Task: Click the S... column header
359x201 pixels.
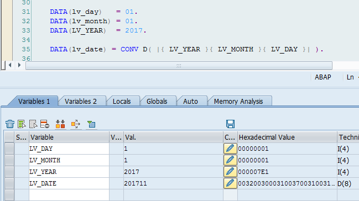Action: click(x=22, y=137)
